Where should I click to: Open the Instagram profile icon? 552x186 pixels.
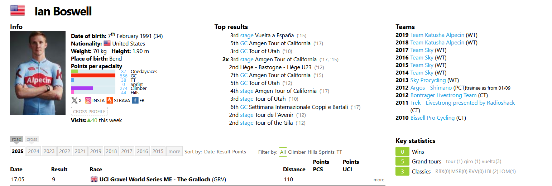(x=88, y=100)
